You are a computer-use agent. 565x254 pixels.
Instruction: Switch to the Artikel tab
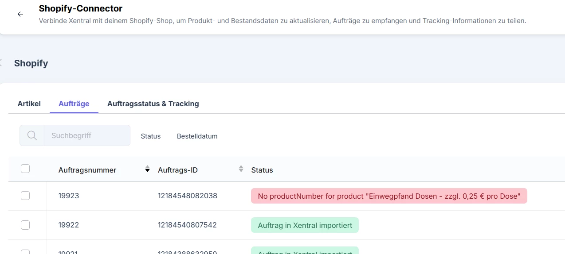click(29, 104)
